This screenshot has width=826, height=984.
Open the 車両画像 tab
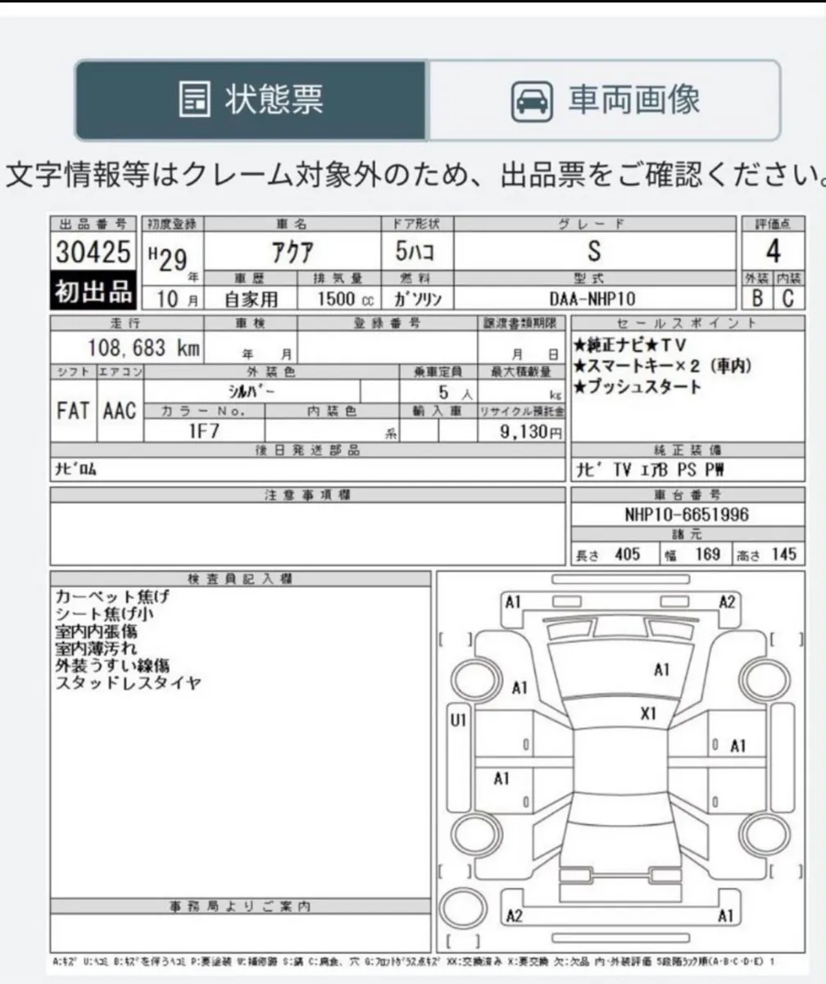604,100
